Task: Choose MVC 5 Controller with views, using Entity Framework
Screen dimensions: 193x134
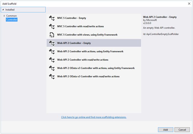Action: [94, 35]
